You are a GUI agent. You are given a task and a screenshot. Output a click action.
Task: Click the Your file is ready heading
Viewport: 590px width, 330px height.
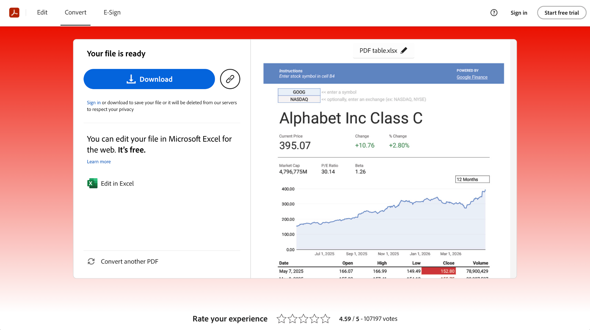(x=116, y=54)
